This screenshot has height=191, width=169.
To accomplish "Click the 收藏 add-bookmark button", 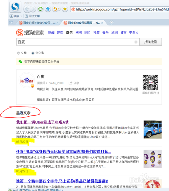I will pyautogui.click(x=15, y=16).
